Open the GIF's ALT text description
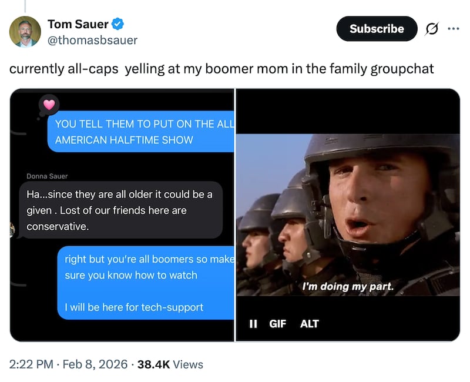Screen dimensions: 470x382 pyautogui.click(x=310, y=323)
